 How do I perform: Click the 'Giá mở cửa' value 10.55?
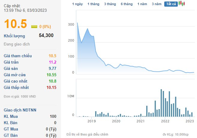pyautogui.click(x=51, y=75)
